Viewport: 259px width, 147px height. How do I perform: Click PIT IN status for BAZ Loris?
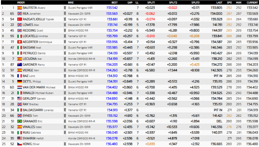point(218,76)
